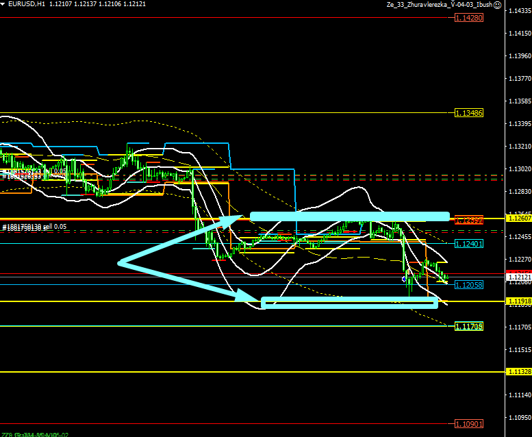The image size is (532, 437).
Task: Click the chart menu triangle beside EURUSD,H1
Action: tap(3, 4)
